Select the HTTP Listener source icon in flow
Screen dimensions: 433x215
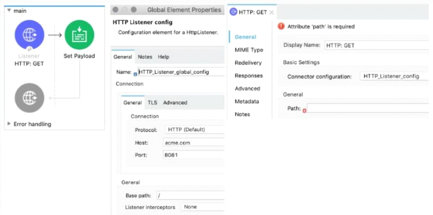click(x=29, y=35)
